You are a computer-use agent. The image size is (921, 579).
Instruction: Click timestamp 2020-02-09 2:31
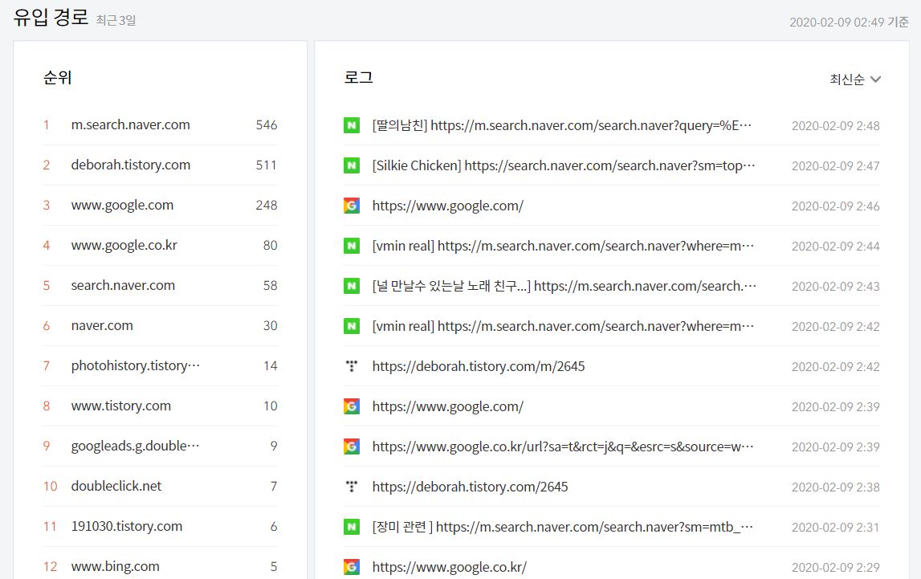[835, 528]
